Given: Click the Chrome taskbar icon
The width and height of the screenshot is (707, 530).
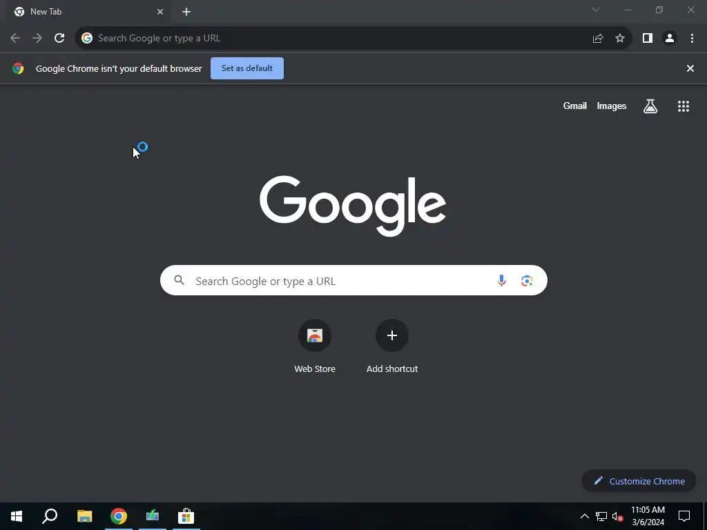Looking at the screenshot, I should pyautogui.click(x=119, y=516).
